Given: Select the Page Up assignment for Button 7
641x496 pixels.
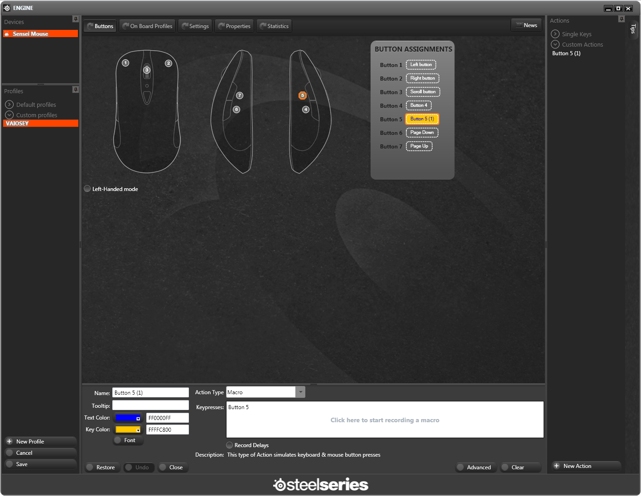Looking at the screenshot, I should (419, 146).
